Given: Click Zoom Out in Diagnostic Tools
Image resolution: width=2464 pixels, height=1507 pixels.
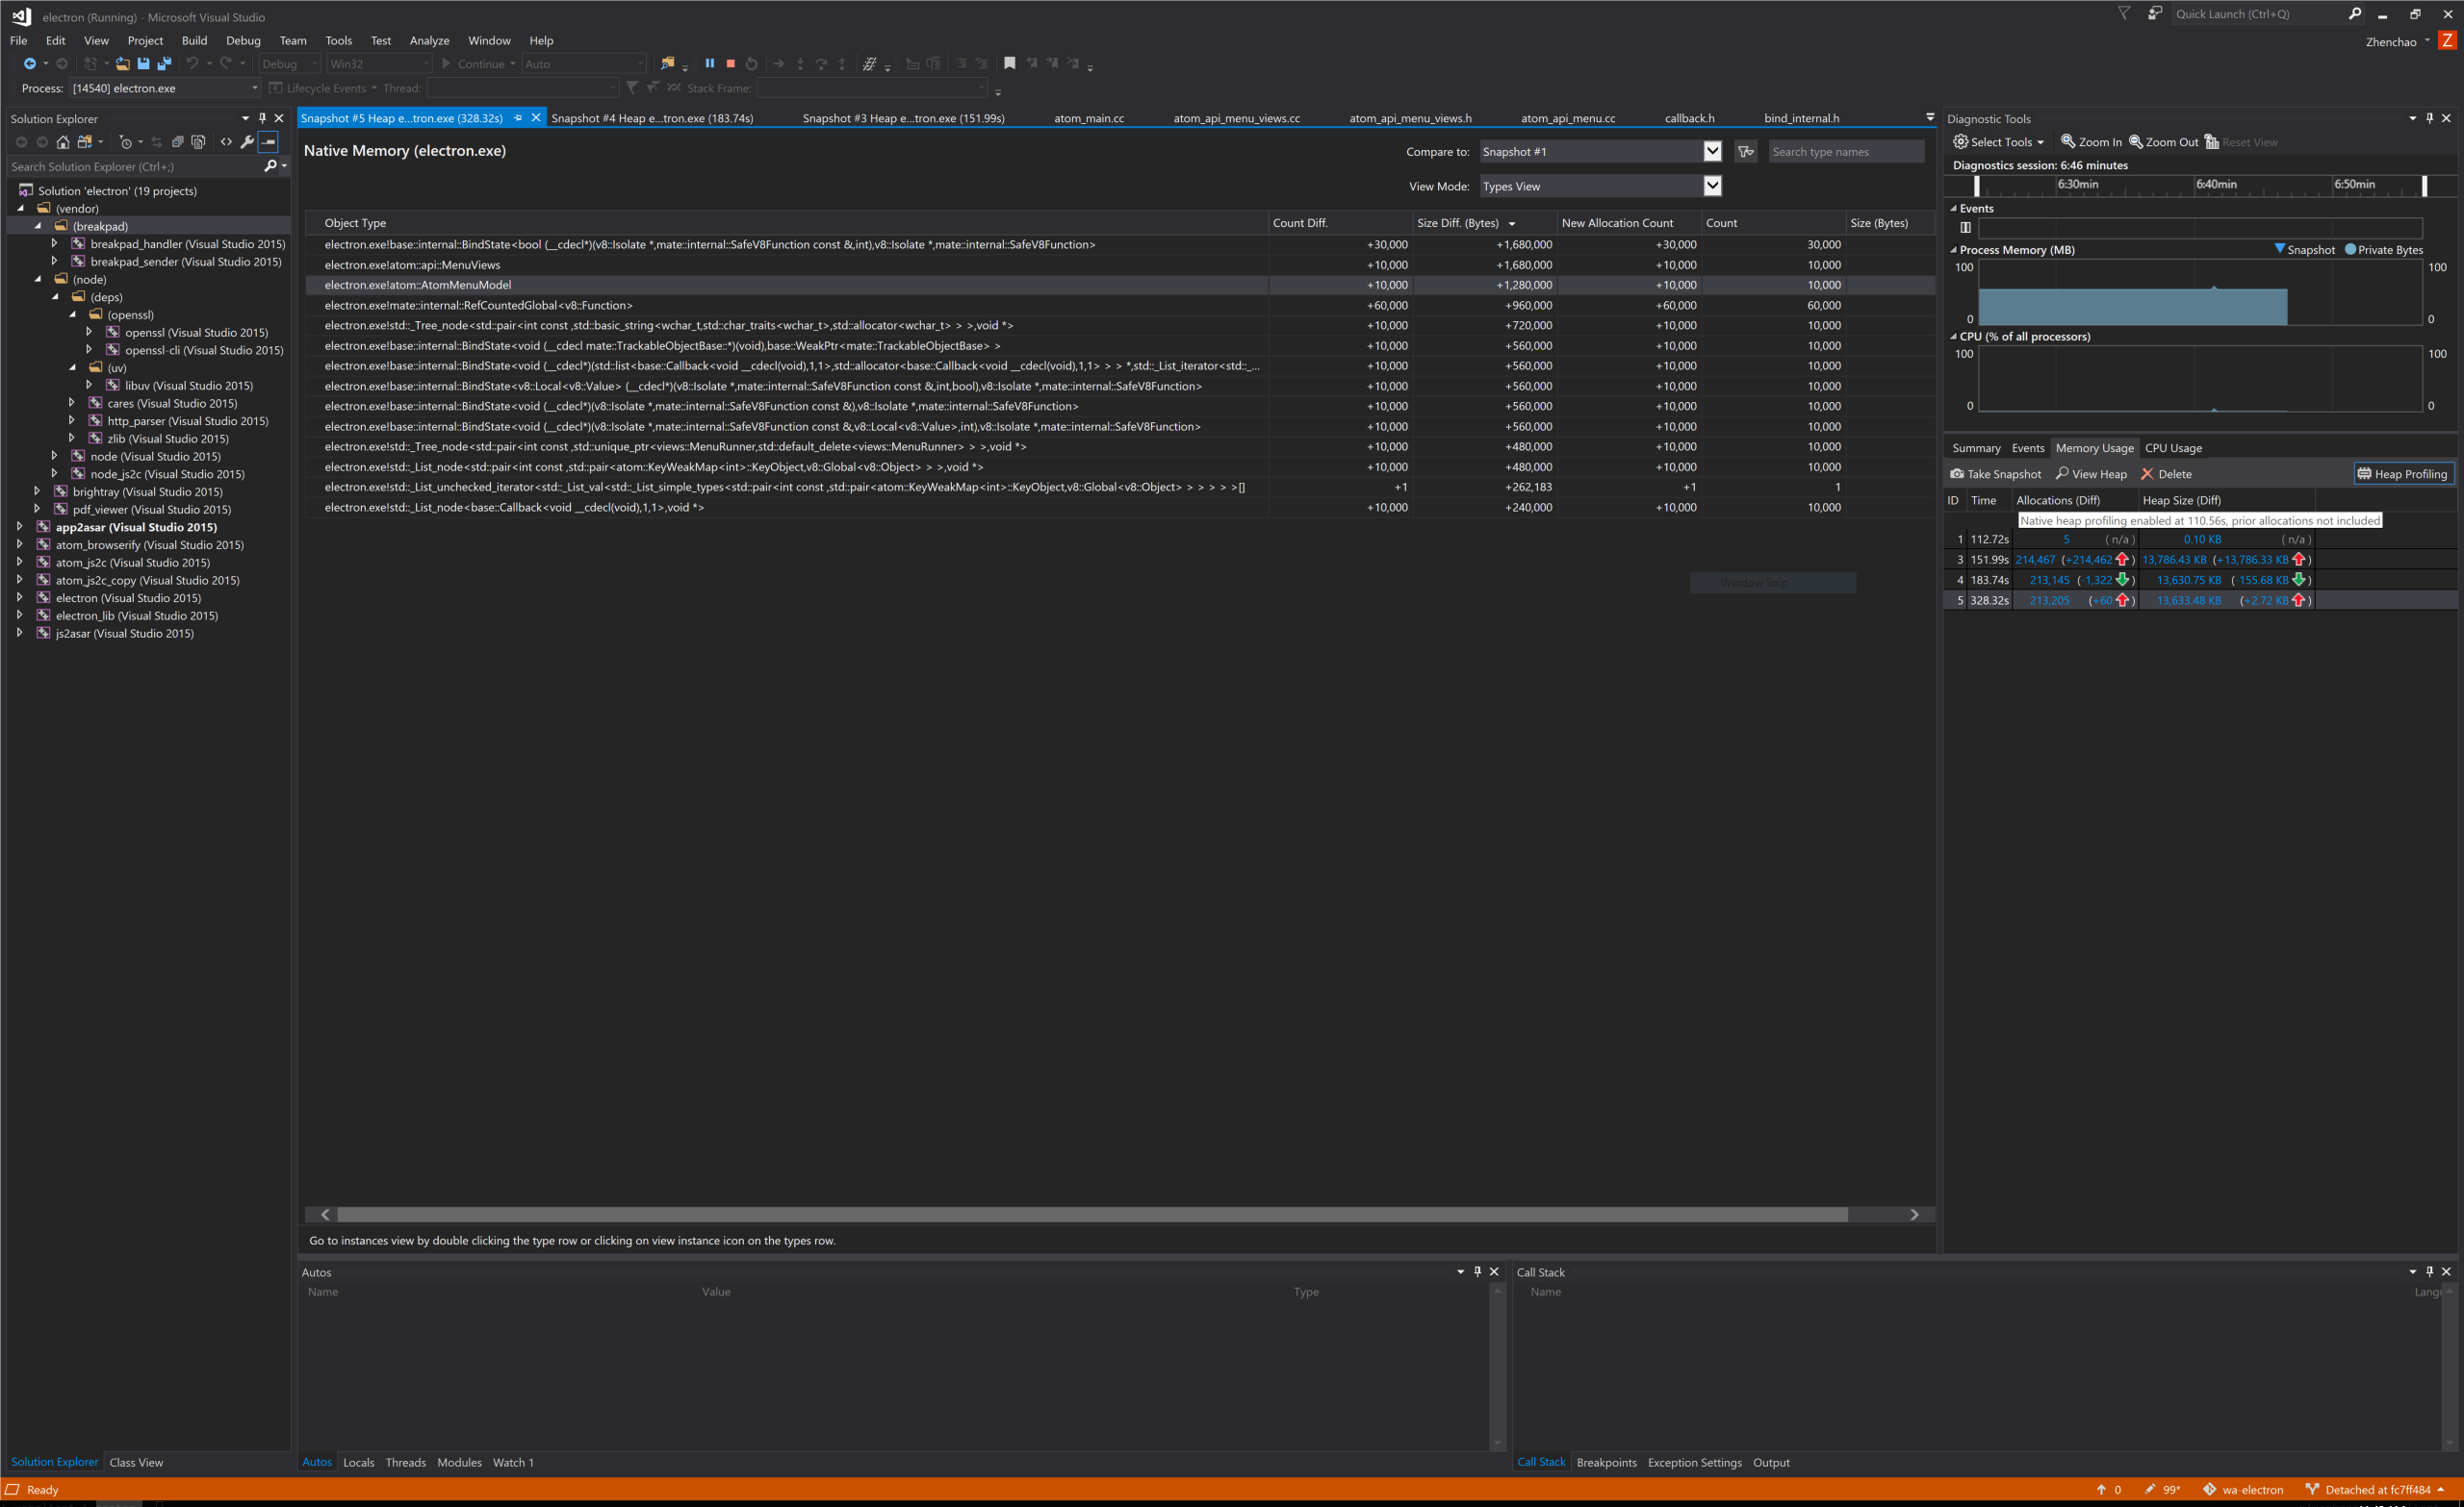Looking at the screenshot, I should [2164, 142].
